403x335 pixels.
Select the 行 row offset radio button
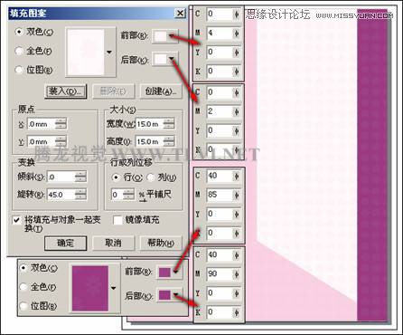tap(116, 177)
